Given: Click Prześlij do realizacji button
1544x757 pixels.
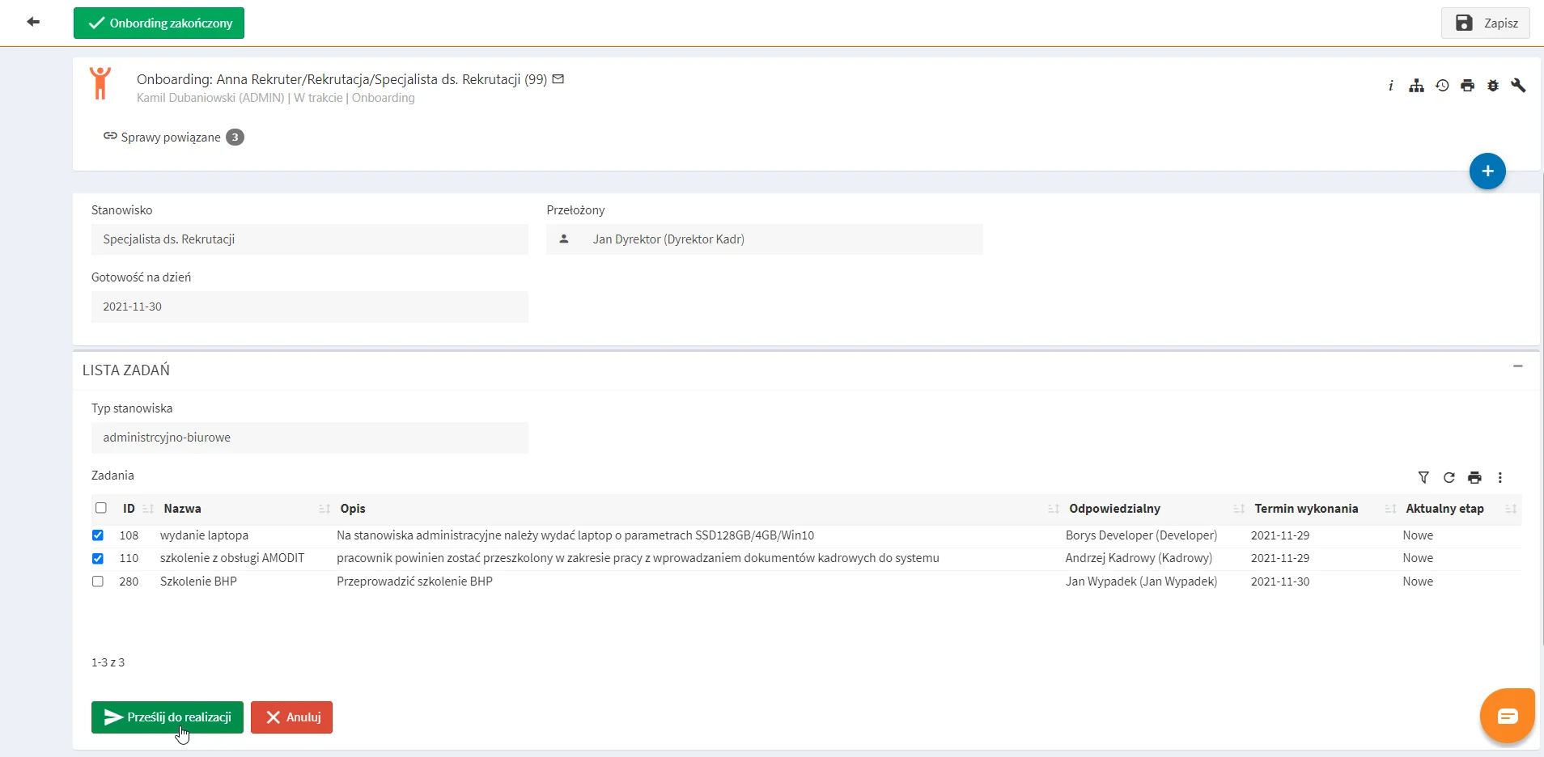Looking at the screenshot, I should [x=168, y=717].
